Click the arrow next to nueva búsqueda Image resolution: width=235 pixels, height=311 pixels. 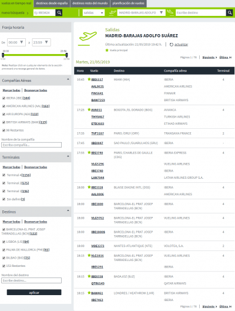tap(28, 13)
